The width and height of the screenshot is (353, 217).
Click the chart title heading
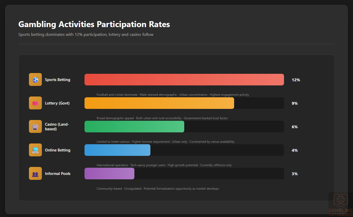(x=94, y=24)
